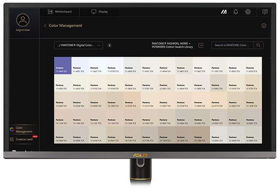
Task: Select the Pantone 12-0000 TCX swatch
Action: [x=62, y=100]
